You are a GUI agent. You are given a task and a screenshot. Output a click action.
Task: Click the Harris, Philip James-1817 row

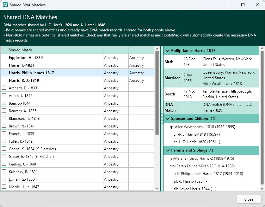pos(77,73)
